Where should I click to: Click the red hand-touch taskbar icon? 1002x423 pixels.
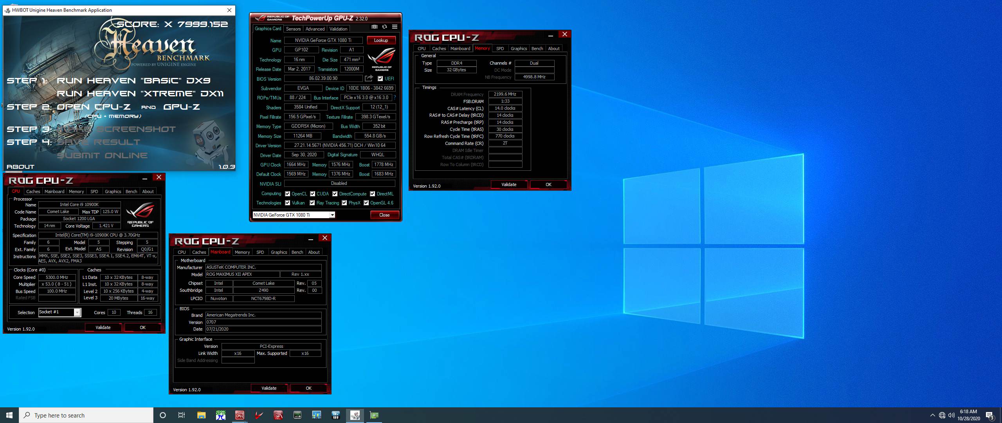pyautogui.click(x=278, y=415)
